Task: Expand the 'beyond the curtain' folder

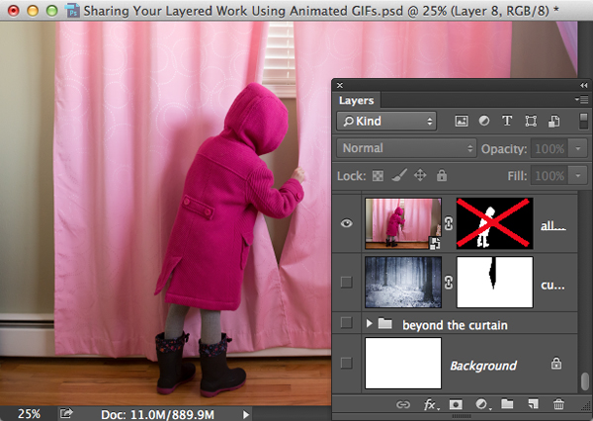Action: click(371, 323)
